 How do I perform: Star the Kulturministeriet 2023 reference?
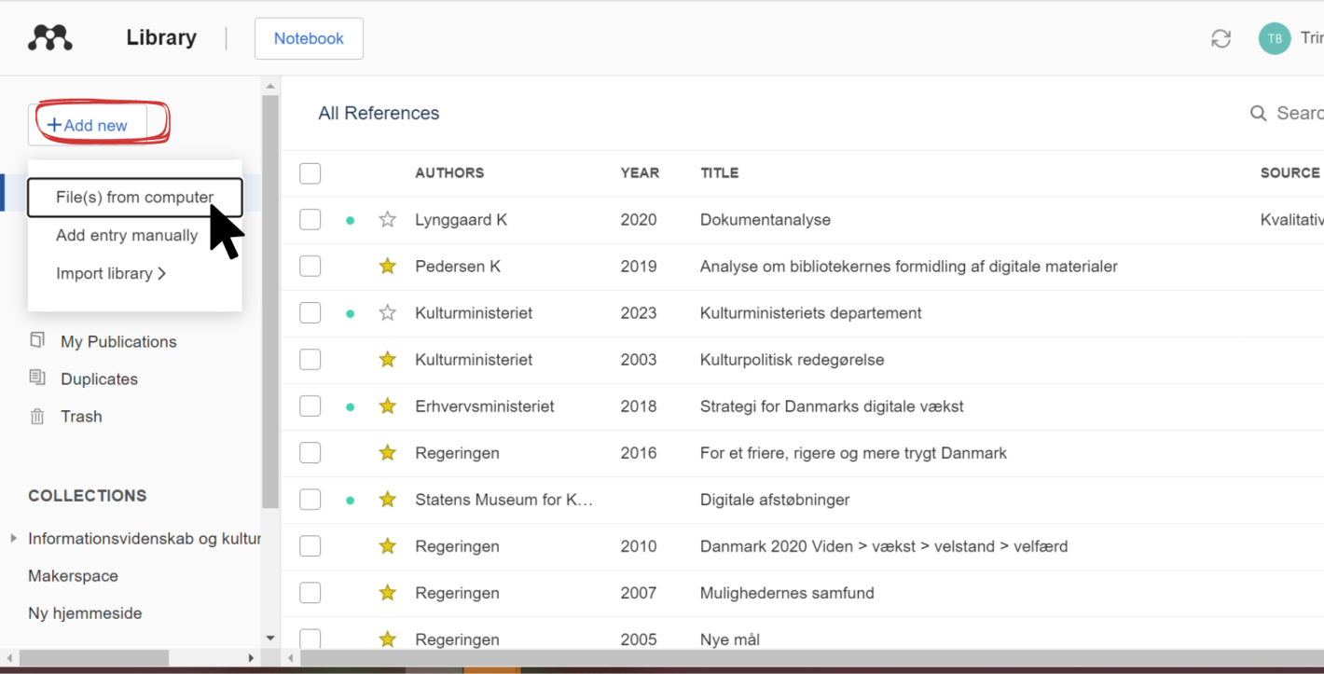click(x=388, y=313)
